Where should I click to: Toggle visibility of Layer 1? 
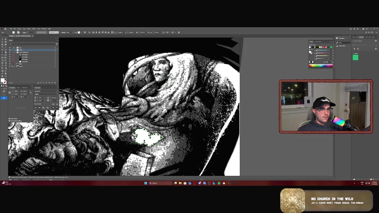10,66
